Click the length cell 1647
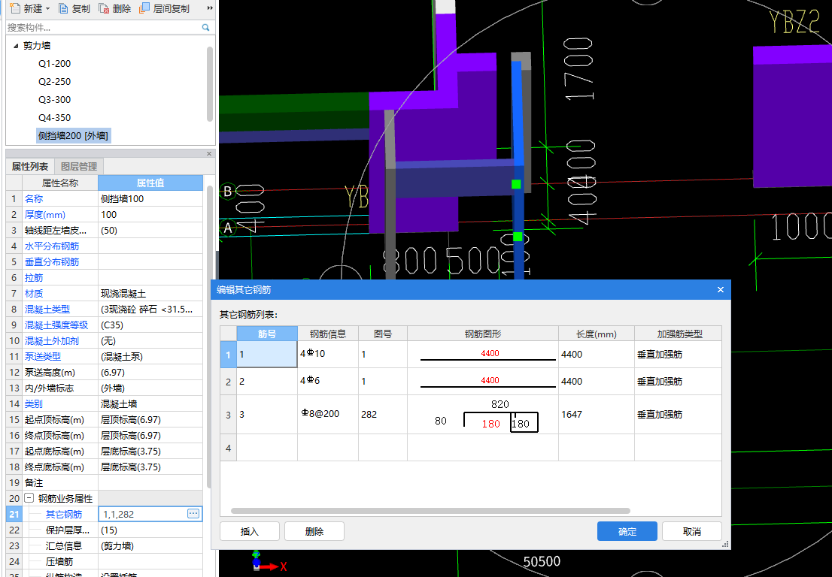Image resolution: width=832 pixels, height=577 pixels. [597, 414]
